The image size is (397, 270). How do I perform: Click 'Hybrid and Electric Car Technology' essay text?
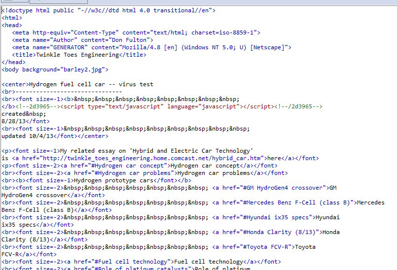click(x=191, y=151)
